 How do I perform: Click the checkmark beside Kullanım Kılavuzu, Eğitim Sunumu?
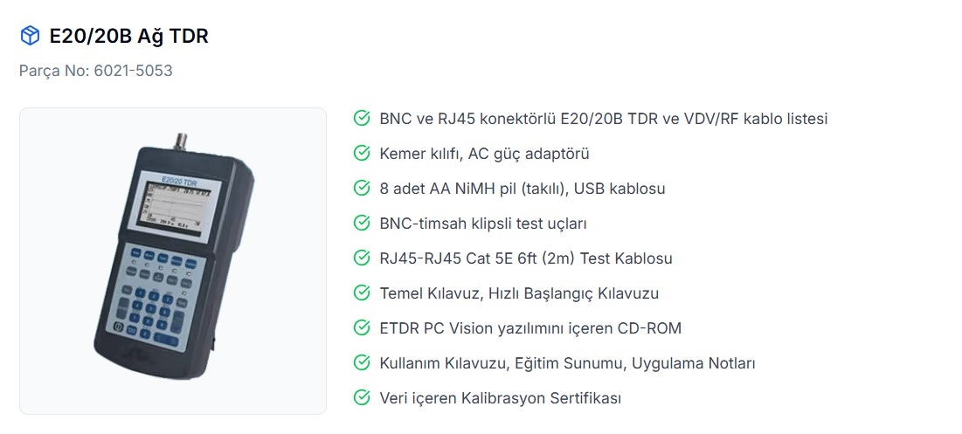pyautogui.click(x=361, y=363)
